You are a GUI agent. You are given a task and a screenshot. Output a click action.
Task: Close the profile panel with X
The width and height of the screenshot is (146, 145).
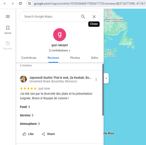[94, 17]
